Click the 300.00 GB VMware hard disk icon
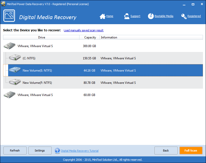The image size is (206, 163). [10, 46]
